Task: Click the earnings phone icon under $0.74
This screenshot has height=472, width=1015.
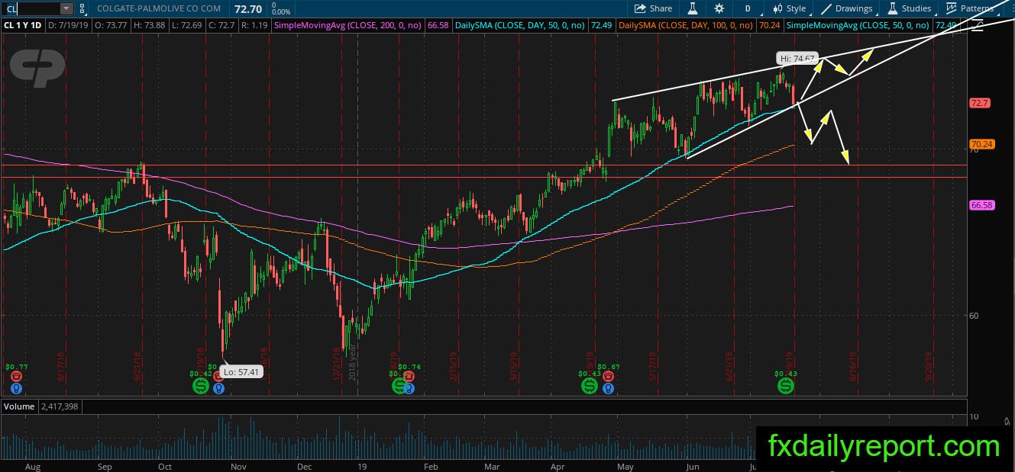Action: point(409,376)
